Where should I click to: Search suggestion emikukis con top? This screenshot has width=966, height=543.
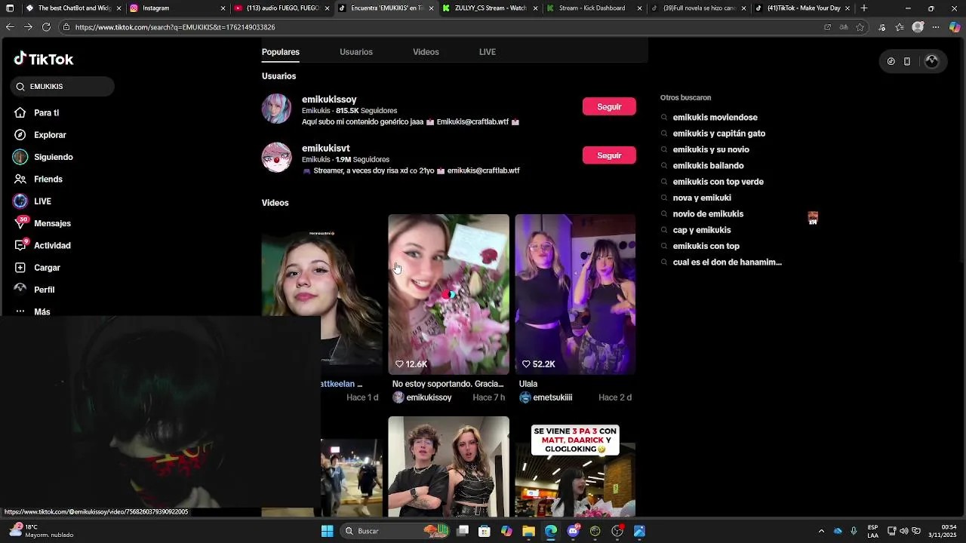point(706,246)
